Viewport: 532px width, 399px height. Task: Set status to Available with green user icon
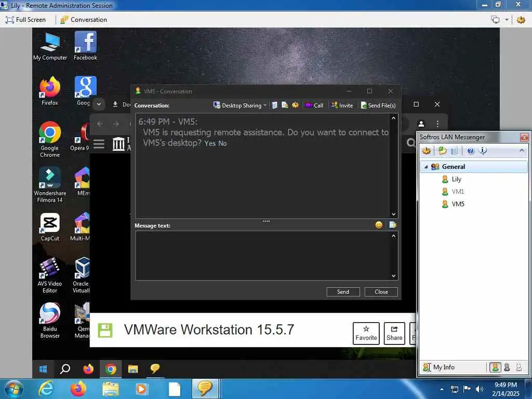click(x=495, y=367)
